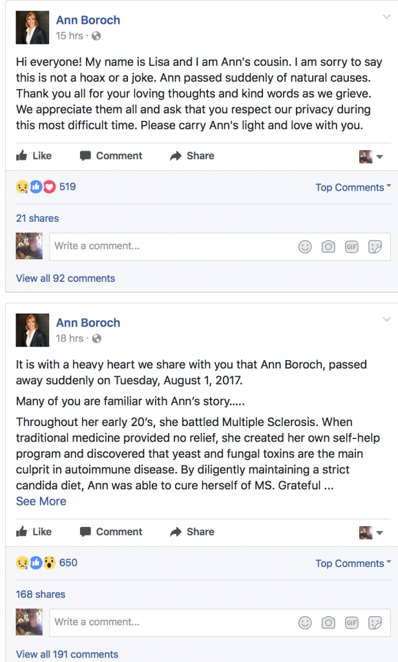Image resolution: width=398 pixels, height=662 pixels.
Task: Attach a photo via camera icon in first comment box
Action: [328, 246]
